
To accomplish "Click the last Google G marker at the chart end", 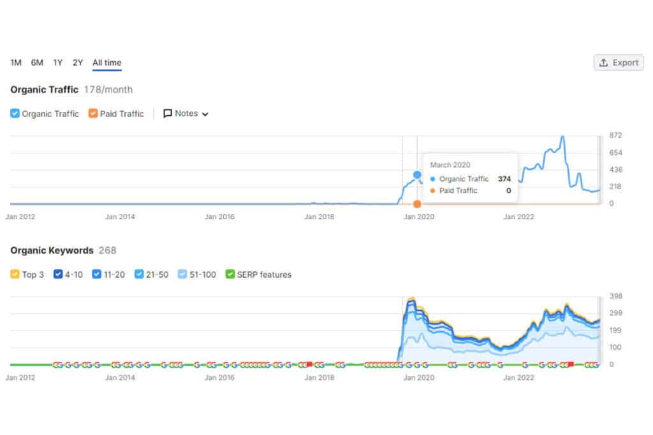I will coord(596,365).
